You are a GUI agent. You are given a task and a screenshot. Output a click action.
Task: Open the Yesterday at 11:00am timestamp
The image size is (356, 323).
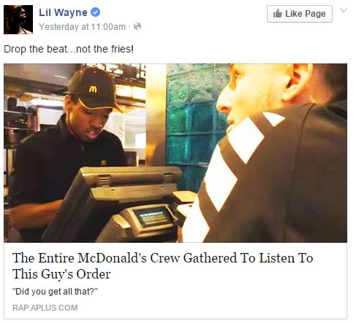pyautogui.click(x=82, y=27)
